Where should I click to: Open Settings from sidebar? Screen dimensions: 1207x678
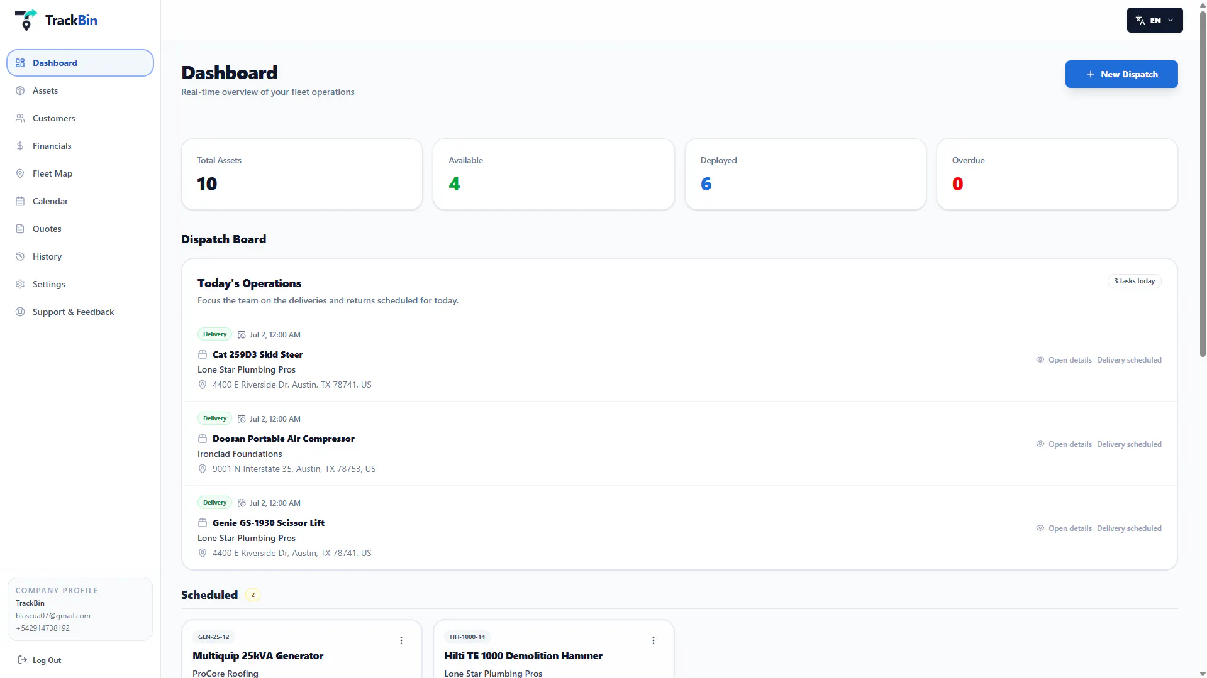(x=80, y=284)
